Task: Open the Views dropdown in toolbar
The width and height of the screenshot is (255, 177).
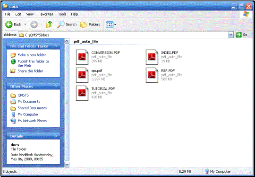Action: (111, 25)
